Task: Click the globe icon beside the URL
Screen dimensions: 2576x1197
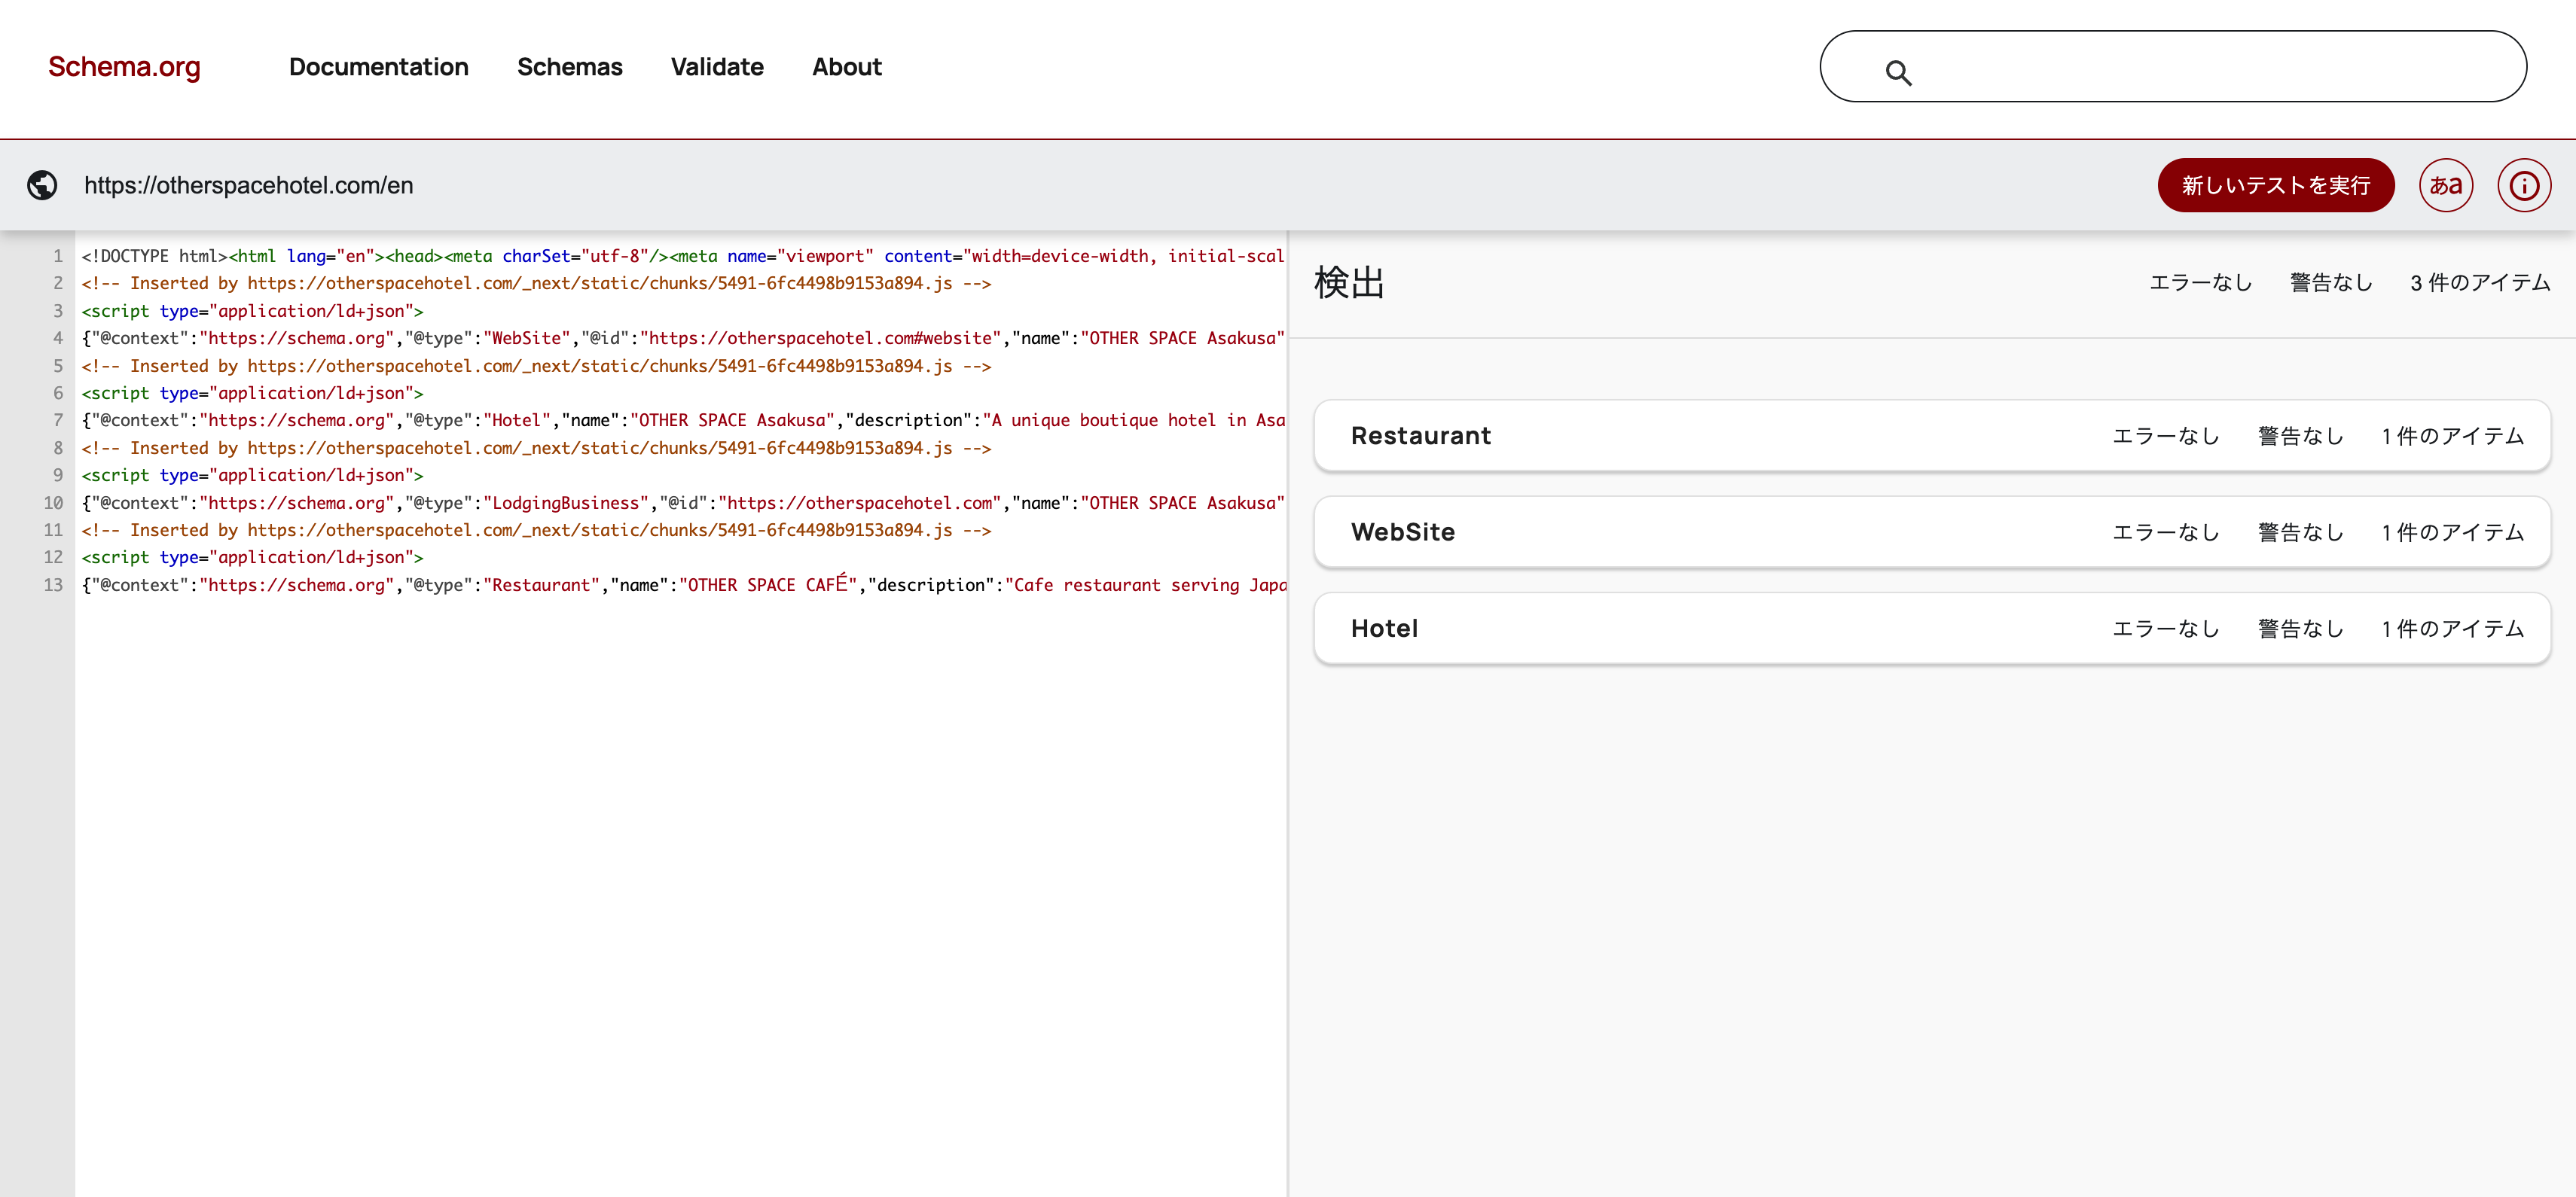Action: 42,185
